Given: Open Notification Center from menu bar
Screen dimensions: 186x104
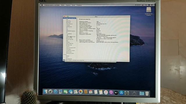Looking at the screenshot, I should coord(152,5).
